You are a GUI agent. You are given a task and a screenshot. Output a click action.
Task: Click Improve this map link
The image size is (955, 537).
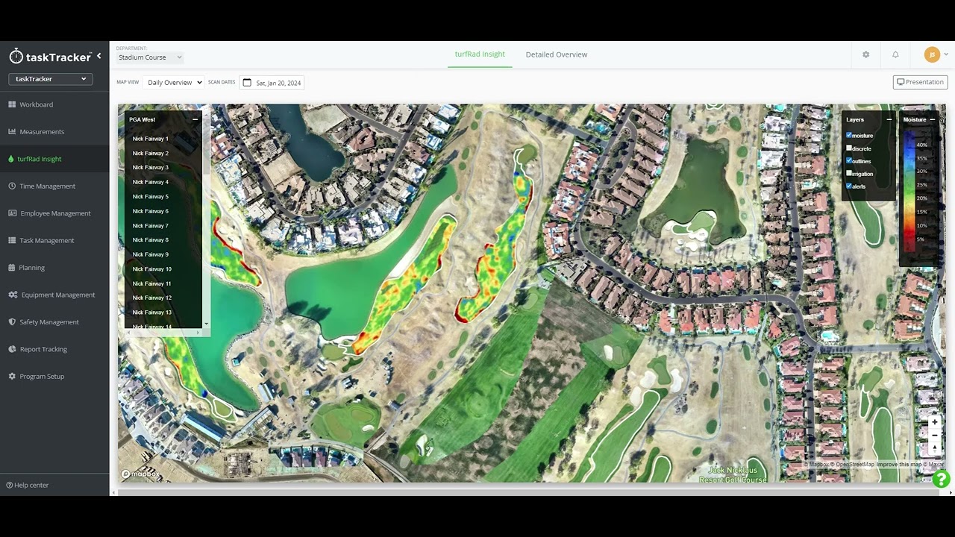pyautogui.click(x=898, y=465)
